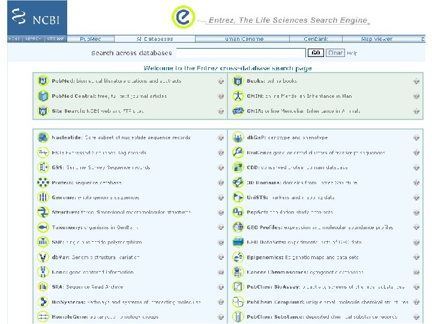
Task: Open the GEO DataSets icon
Action: point(238,242)
